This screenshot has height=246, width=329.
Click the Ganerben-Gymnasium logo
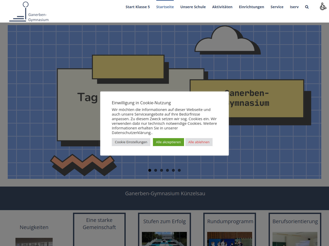pos(29,12)
